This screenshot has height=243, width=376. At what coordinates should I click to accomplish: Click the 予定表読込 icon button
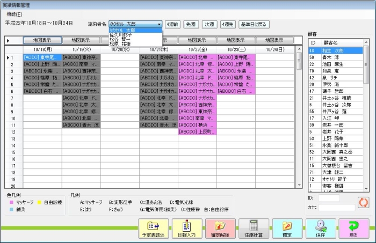click(154, 229)
